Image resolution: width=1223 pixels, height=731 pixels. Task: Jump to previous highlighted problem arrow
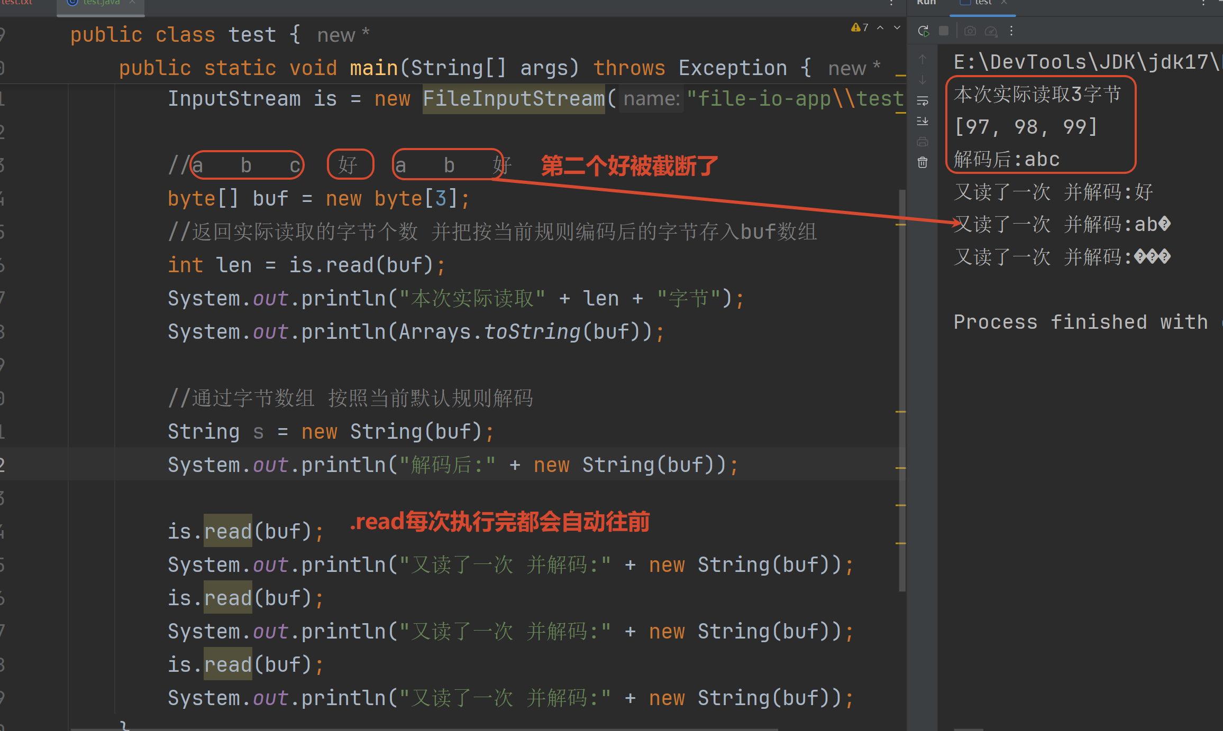click(880, 27)
